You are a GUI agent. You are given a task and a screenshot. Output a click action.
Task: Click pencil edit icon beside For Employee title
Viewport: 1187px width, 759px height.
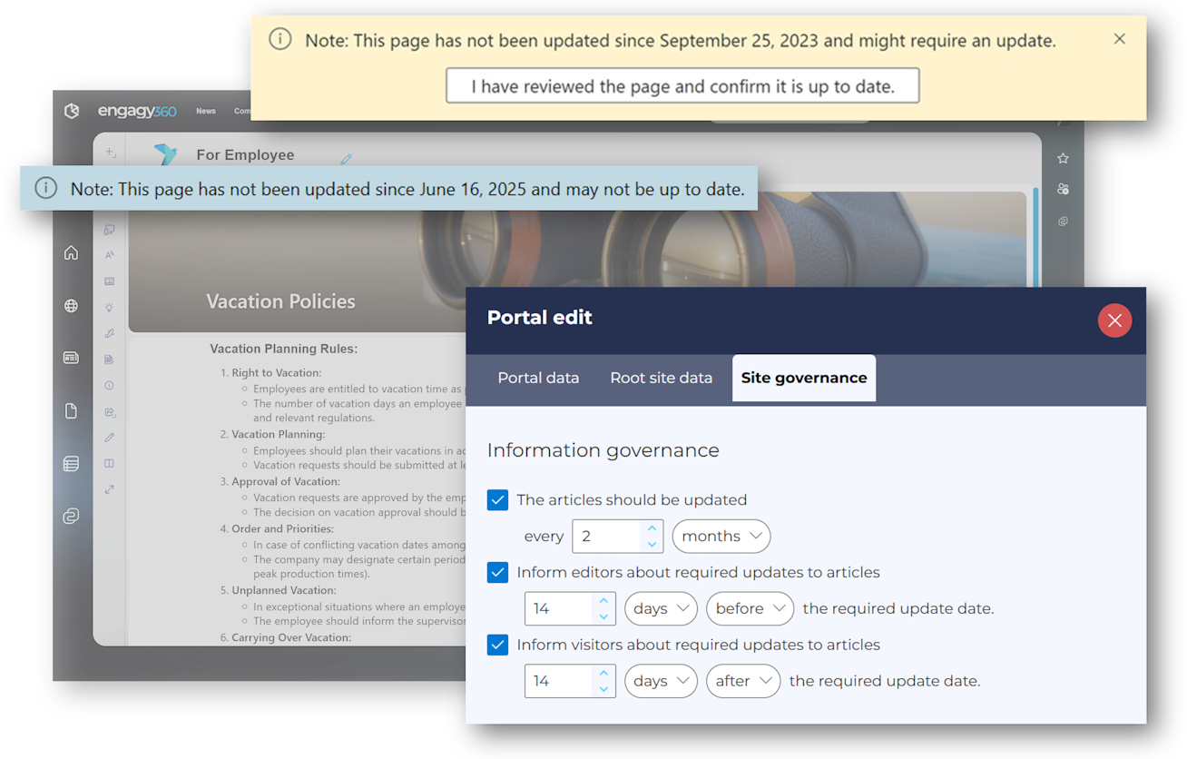point(346,159)
